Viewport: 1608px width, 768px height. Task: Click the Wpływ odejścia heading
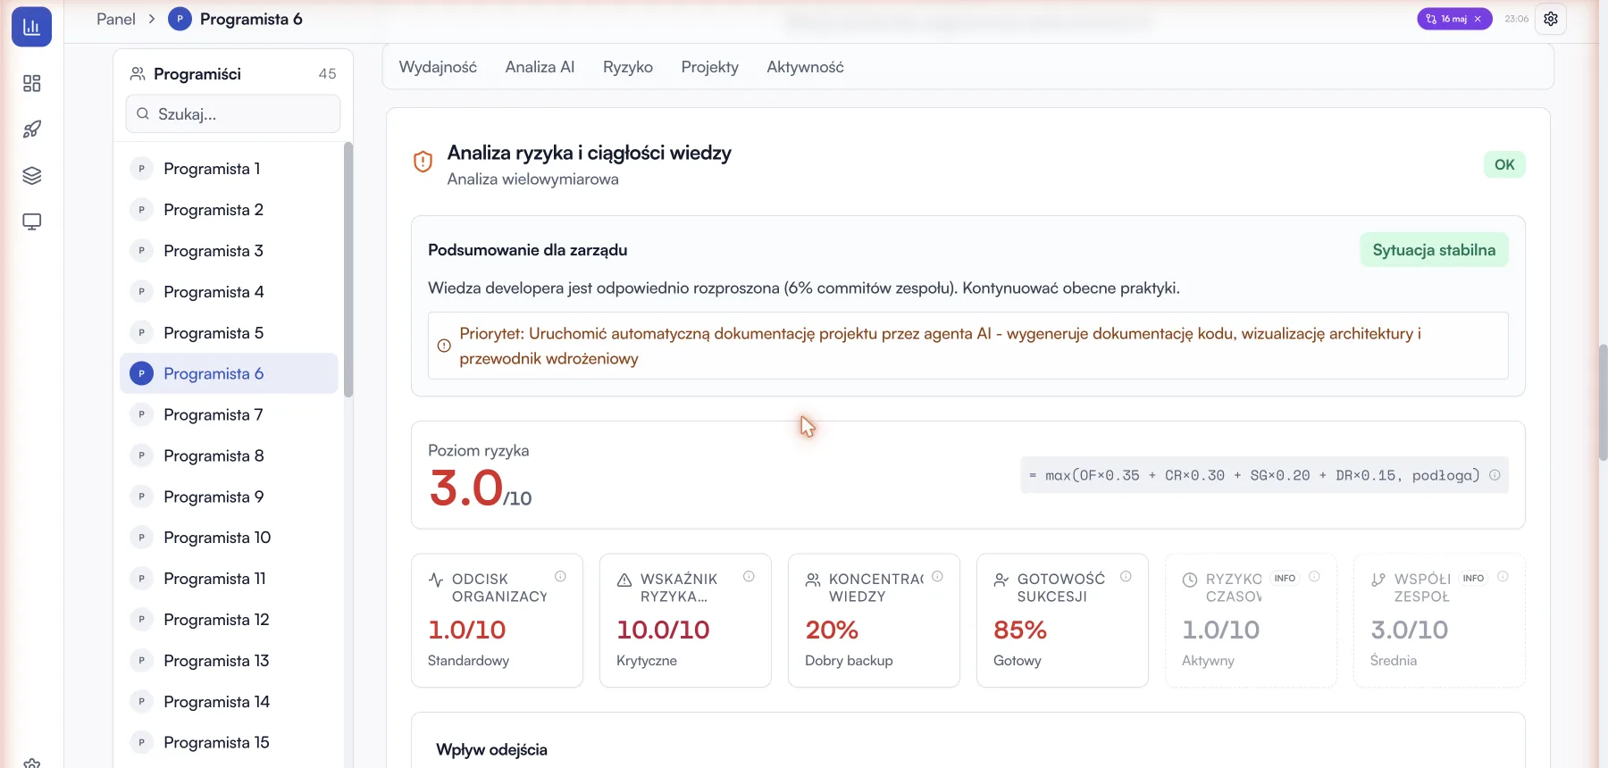point(491,750)
